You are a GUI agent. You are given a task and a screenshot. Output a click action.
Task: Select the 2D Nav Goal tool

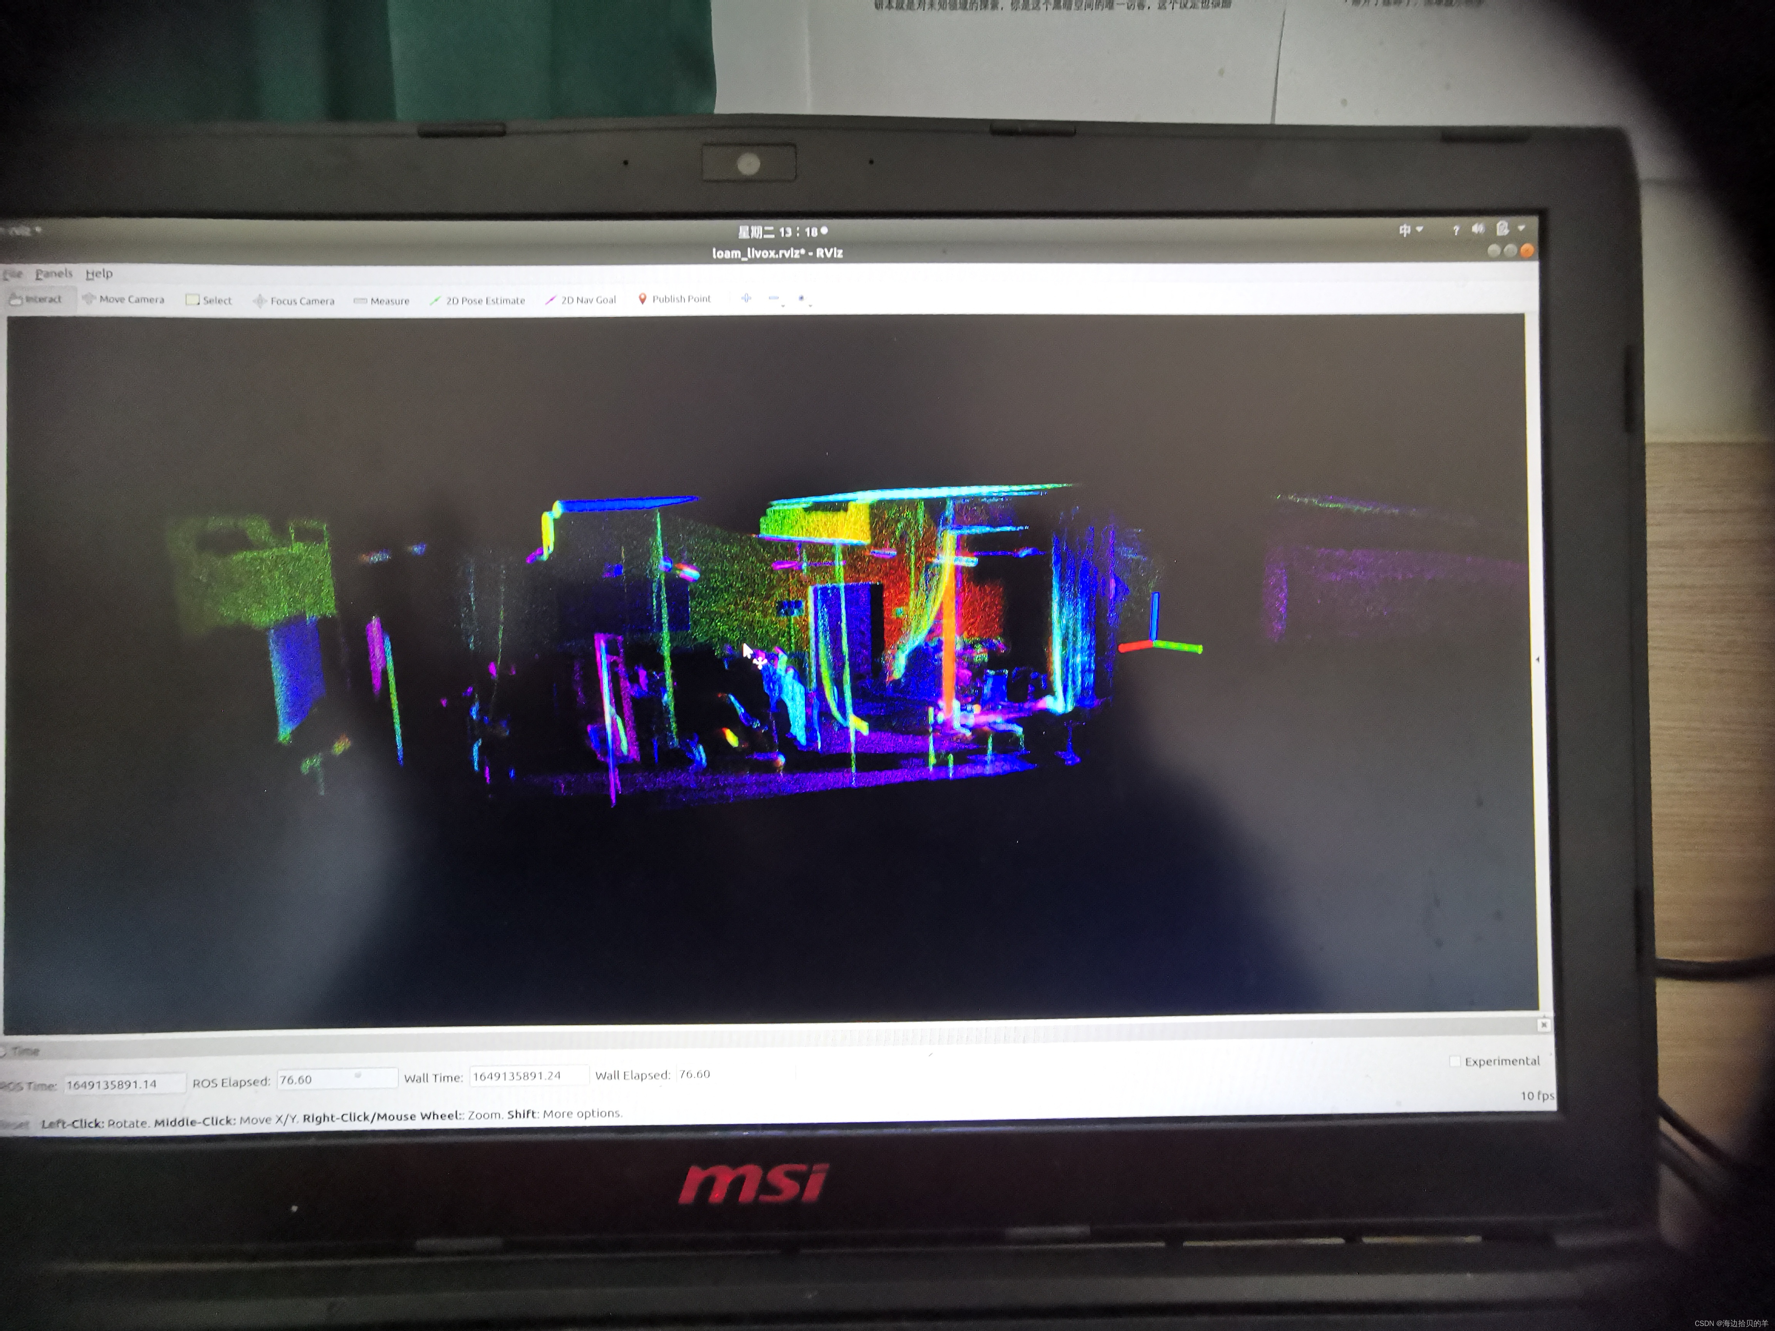581,300
